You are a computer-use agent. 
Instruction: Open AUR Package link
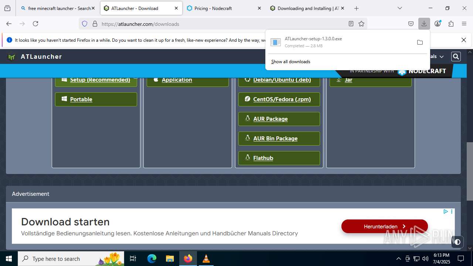(x=279, y=119)
